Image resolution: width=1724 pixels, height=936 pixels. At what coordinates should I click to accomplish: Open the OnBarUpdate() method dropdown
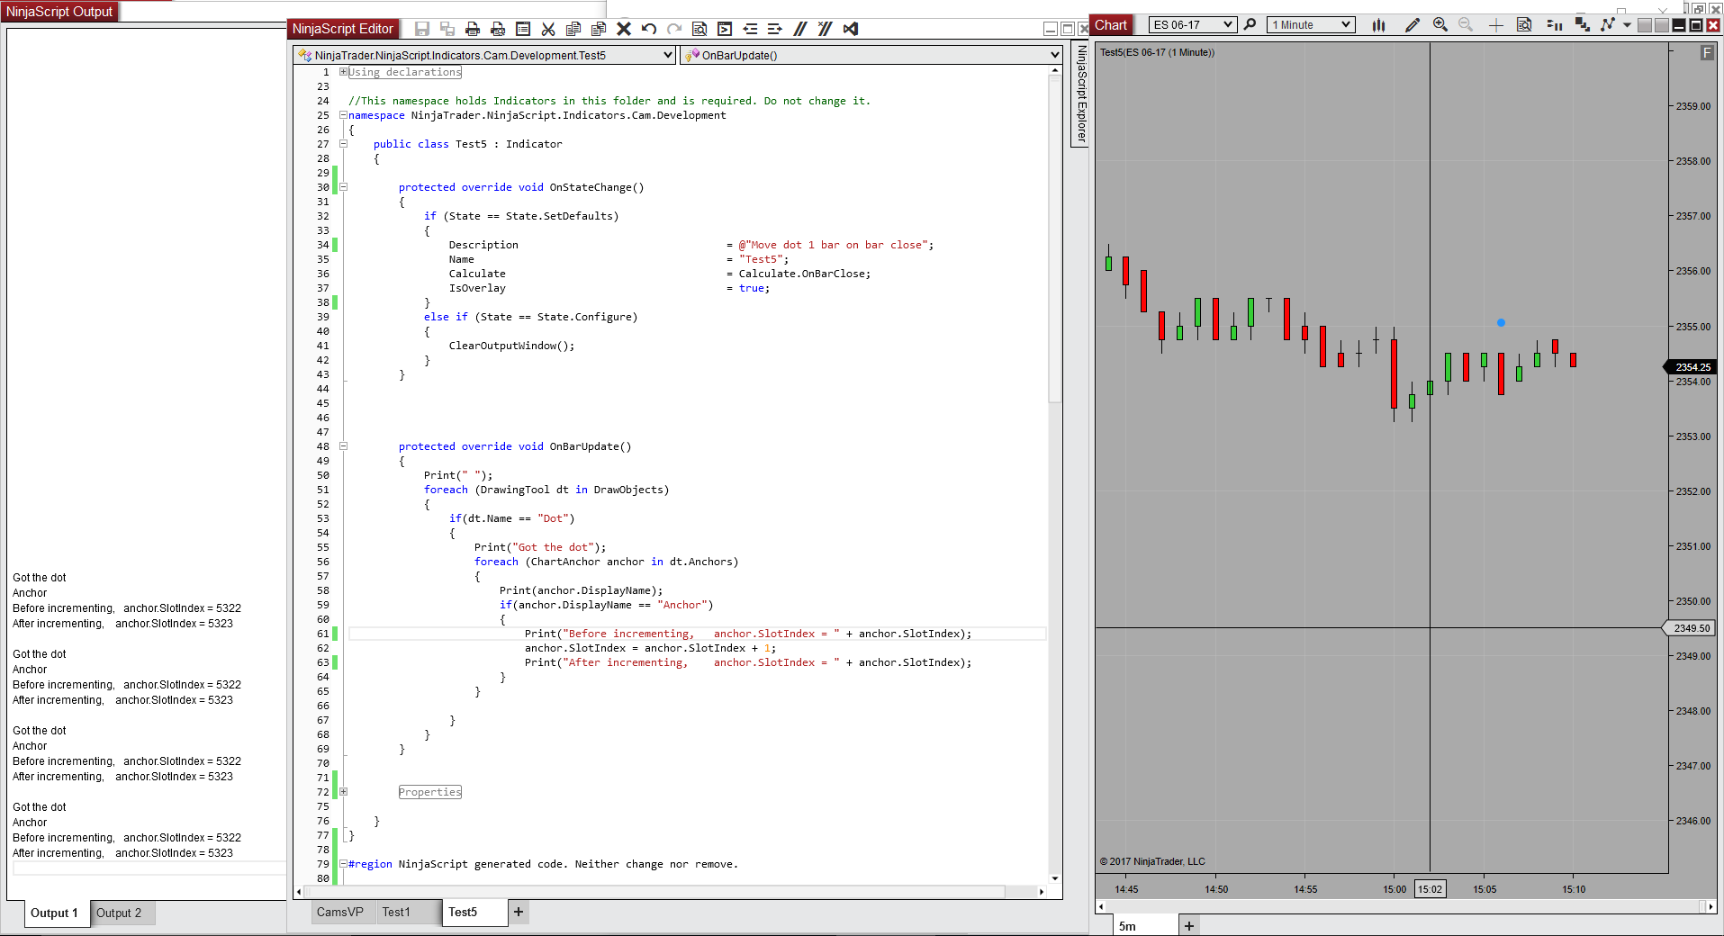pos(871,55)
